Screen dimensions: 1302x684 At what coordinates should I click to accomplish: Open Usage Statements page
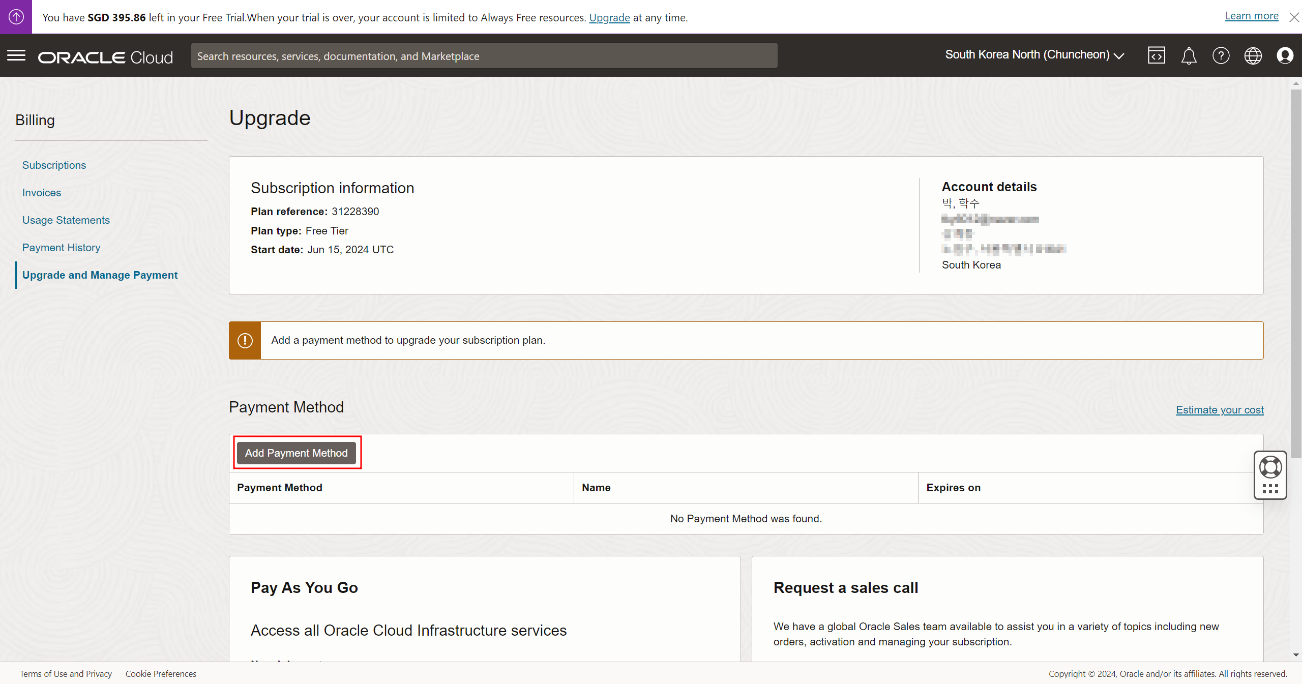coord(66,220)
